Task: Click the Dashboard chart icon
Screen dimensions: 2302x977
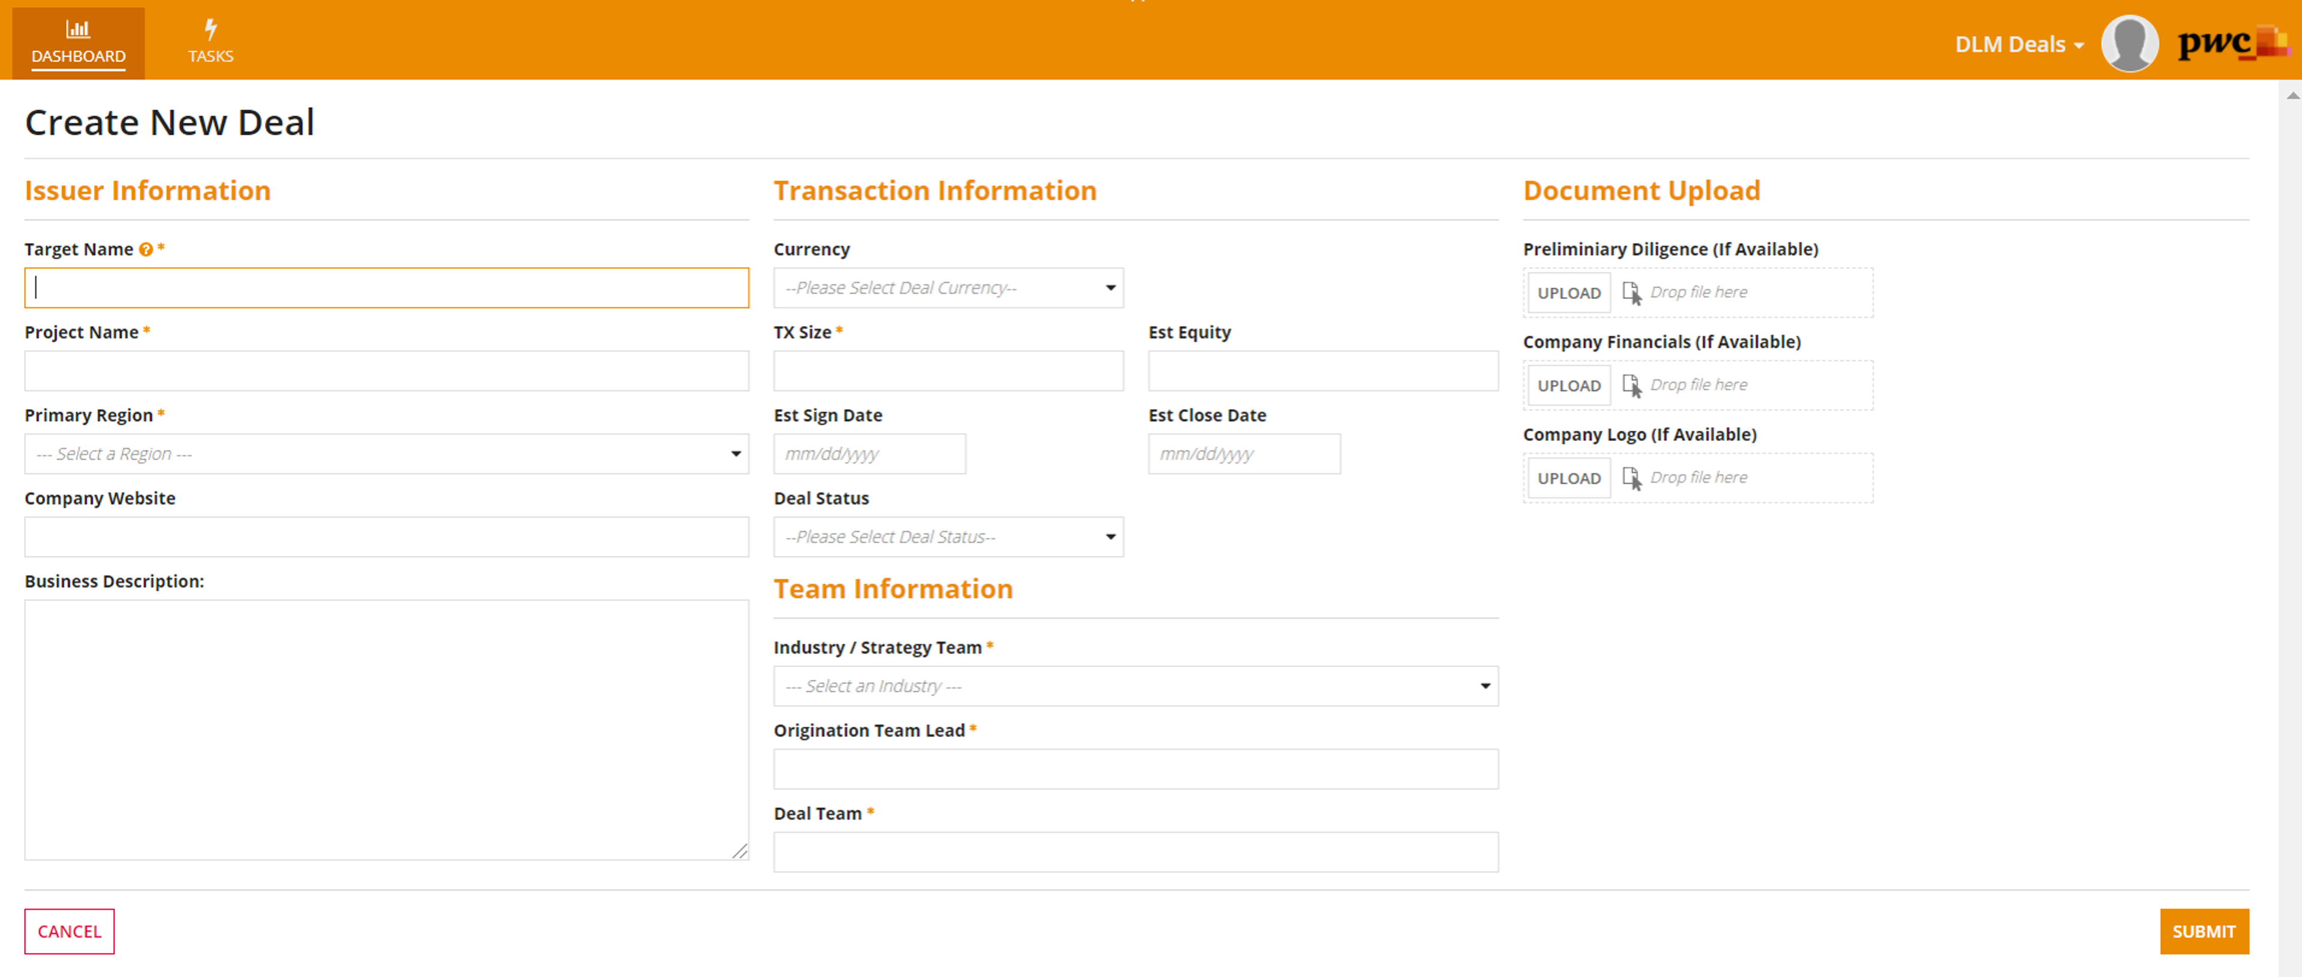Action: [x=79, y=29]
